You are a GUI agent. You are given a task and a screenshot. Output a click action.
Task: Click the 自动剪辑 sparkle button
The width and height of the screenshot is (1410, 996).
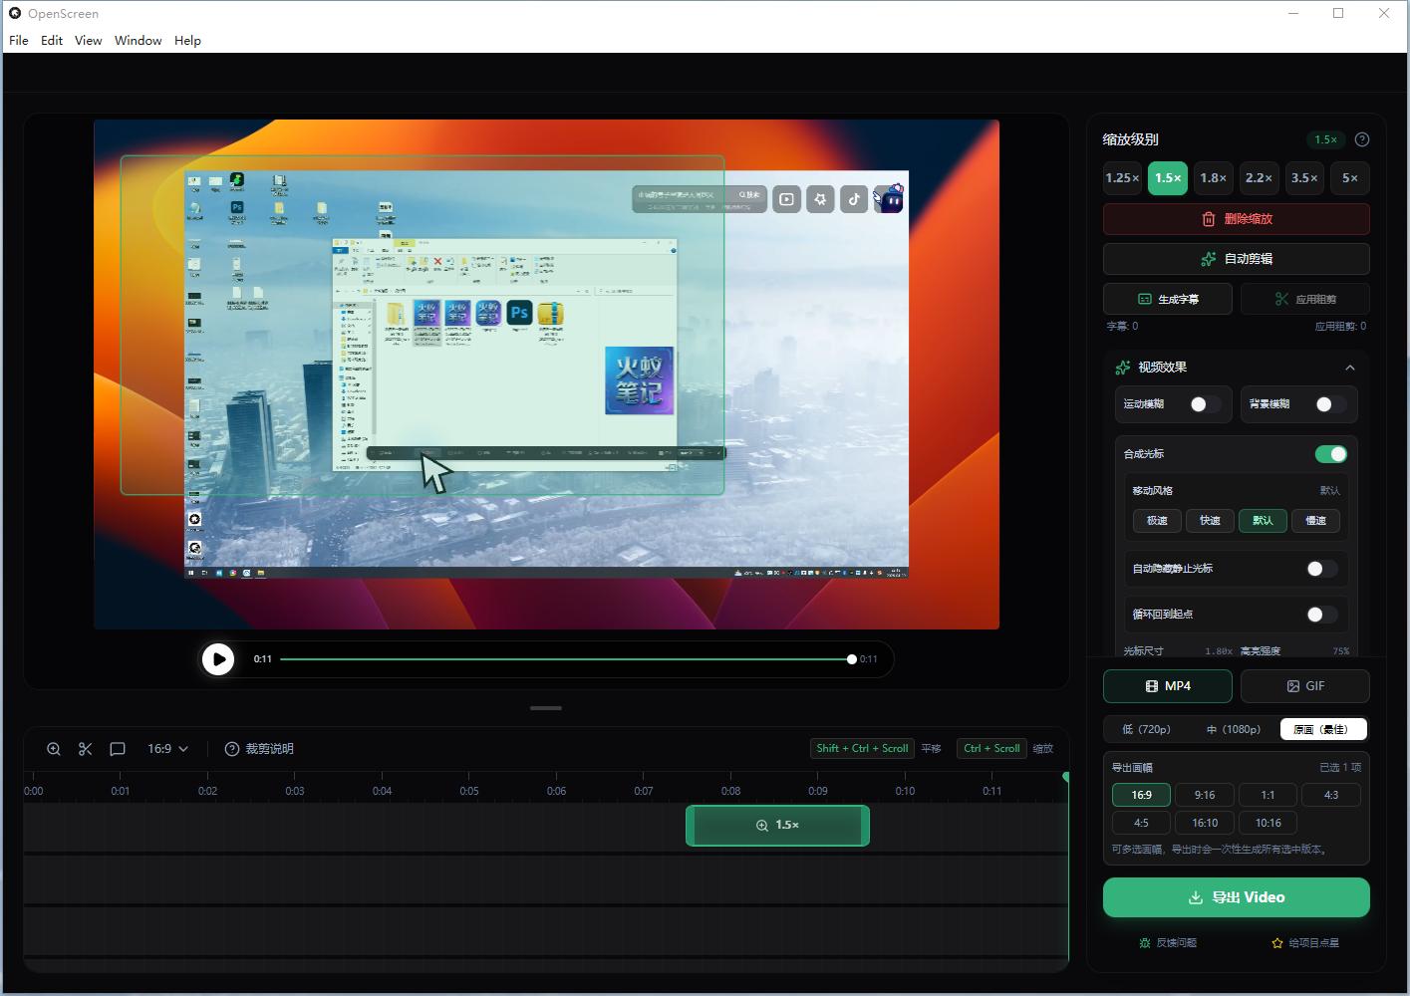[1236, 259]
